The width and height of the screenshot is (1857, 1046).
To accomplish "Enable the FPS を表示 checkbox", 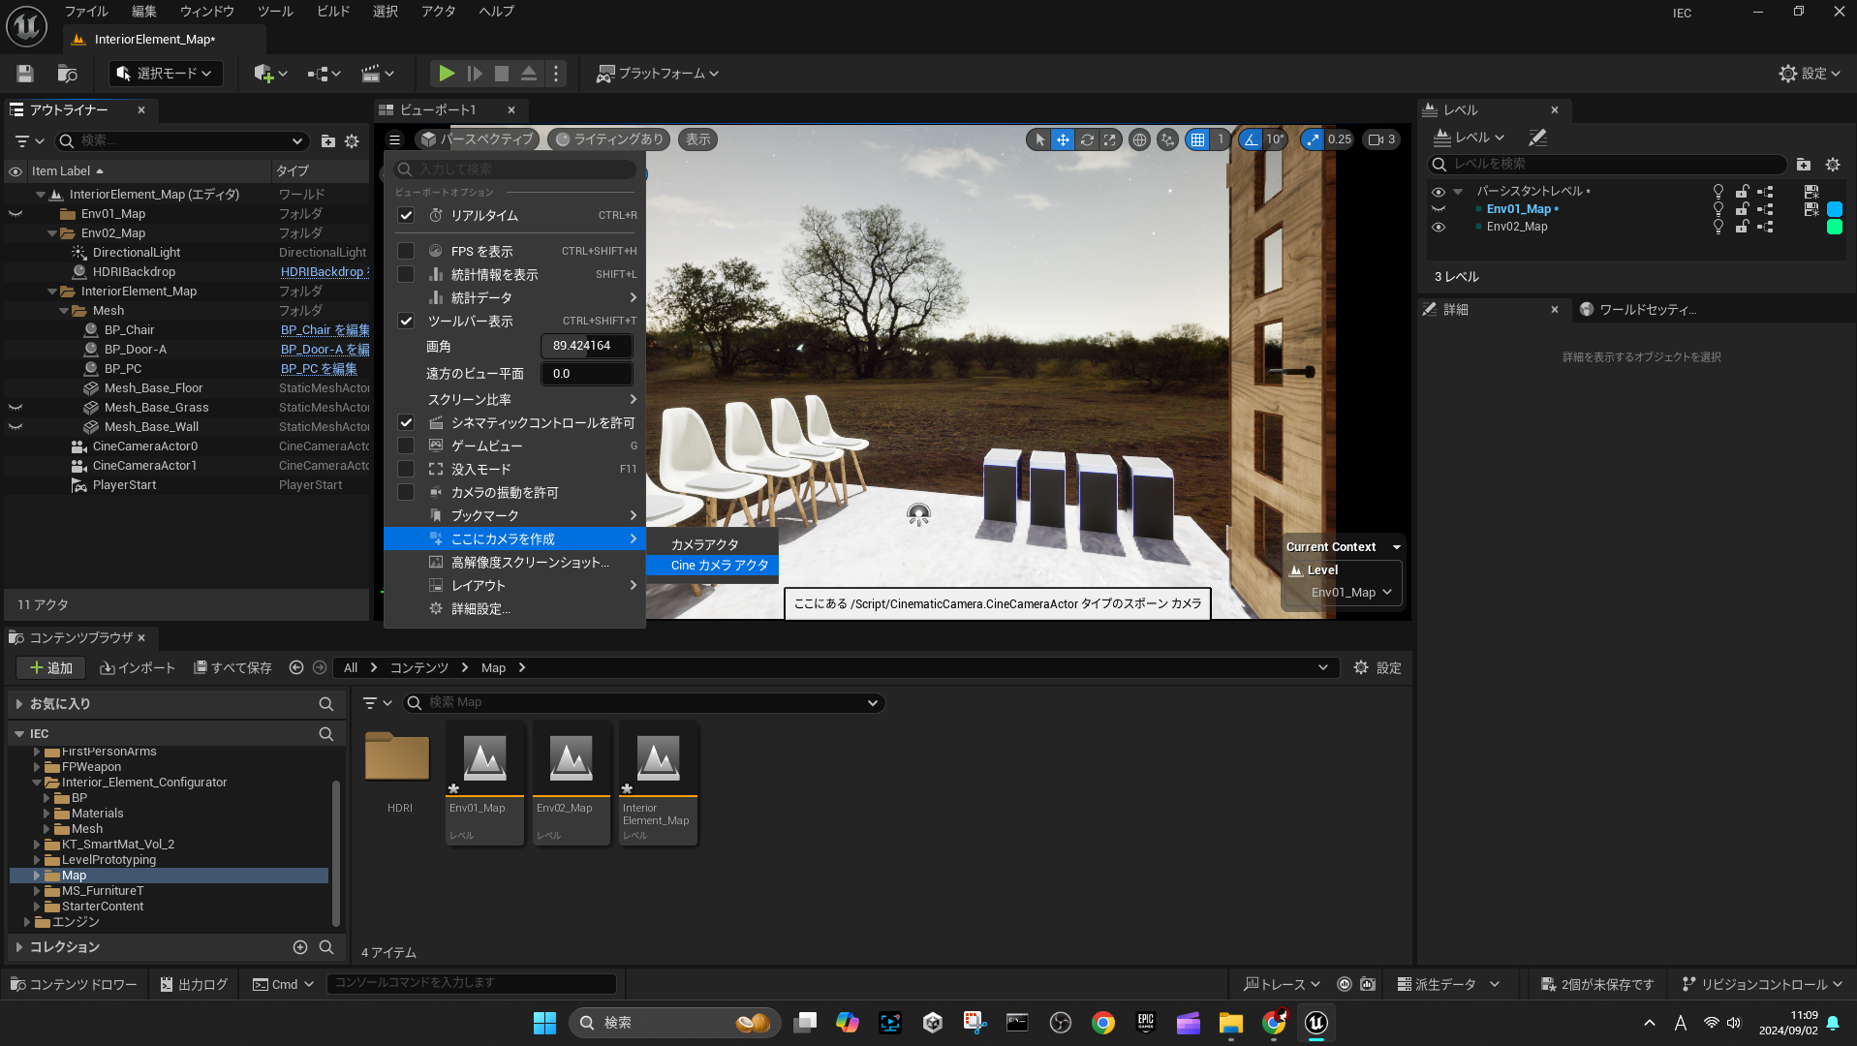I will (406, 251).
